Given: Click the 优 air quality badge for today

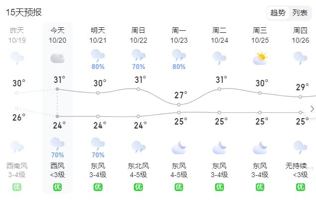Looking at the screenshot, I should click(x=57, y=187).
